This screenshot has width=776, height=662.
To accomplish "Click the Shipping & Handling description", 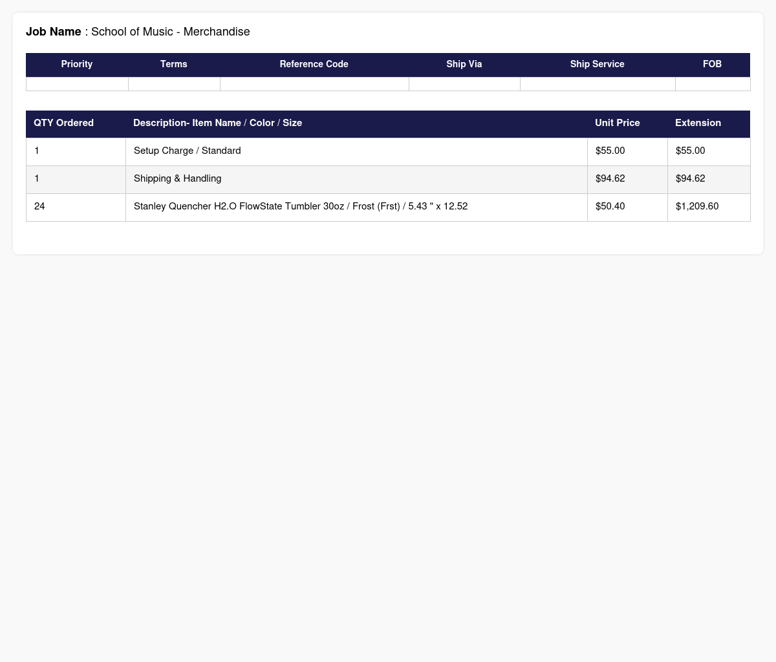I will click(177, 178).
